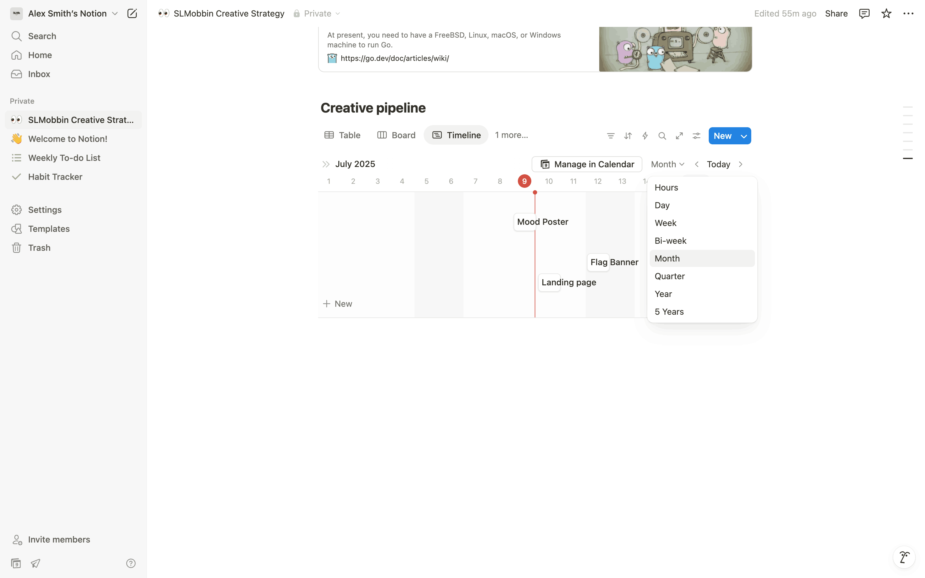
Task: Open the Private sharing dropdown
Action: click(317, 13)
